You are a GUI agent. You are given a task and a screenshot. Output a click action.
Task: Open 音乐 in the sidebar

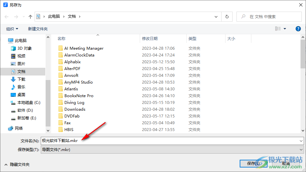[21, 87]
